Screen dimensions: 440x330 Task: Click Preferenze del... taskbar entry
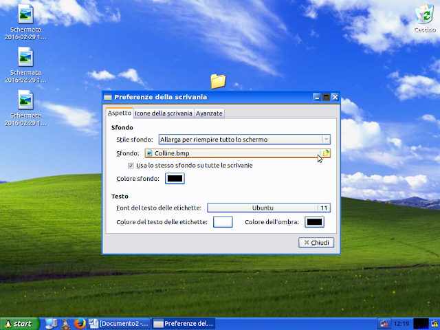[x=184, y=324]
